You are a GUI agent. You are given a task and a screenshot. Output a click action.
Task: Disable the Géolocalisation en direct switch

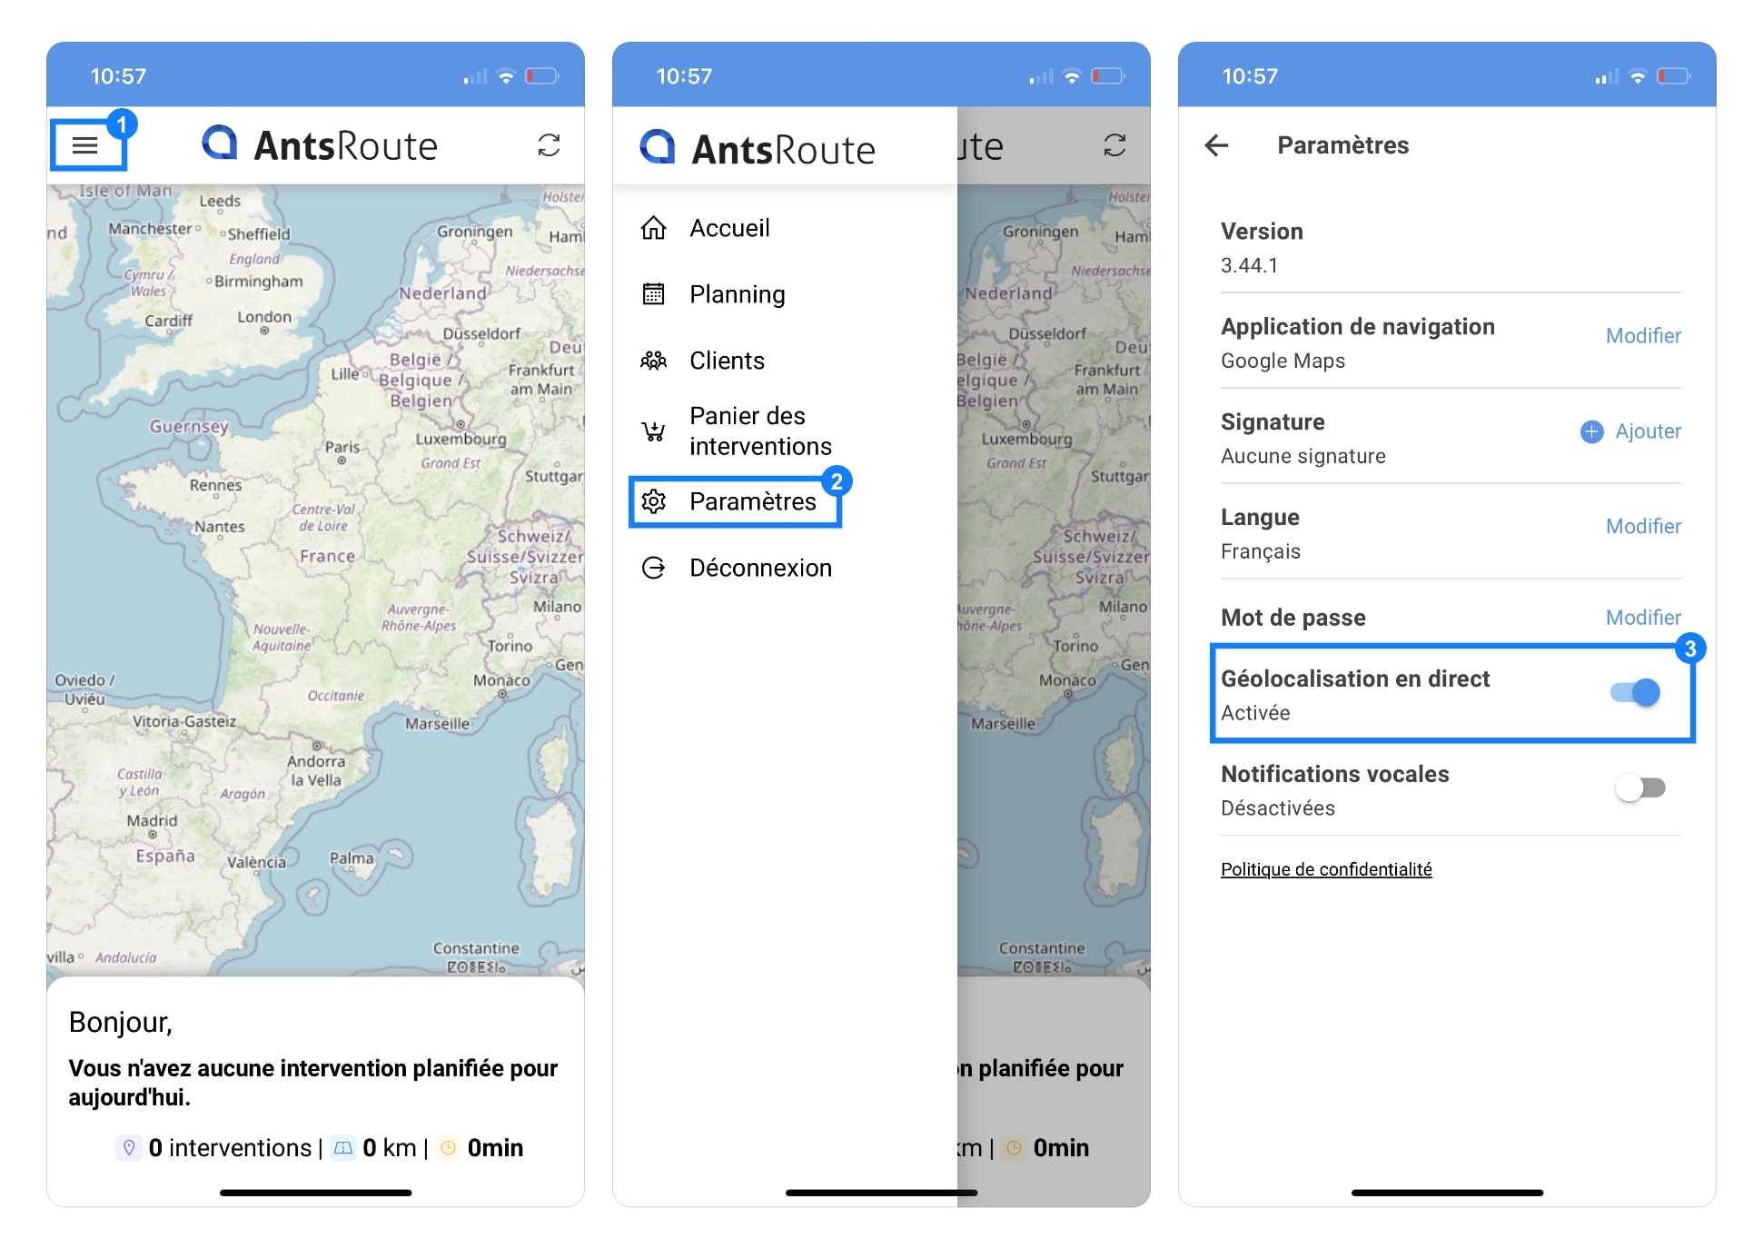point(1635,693)
